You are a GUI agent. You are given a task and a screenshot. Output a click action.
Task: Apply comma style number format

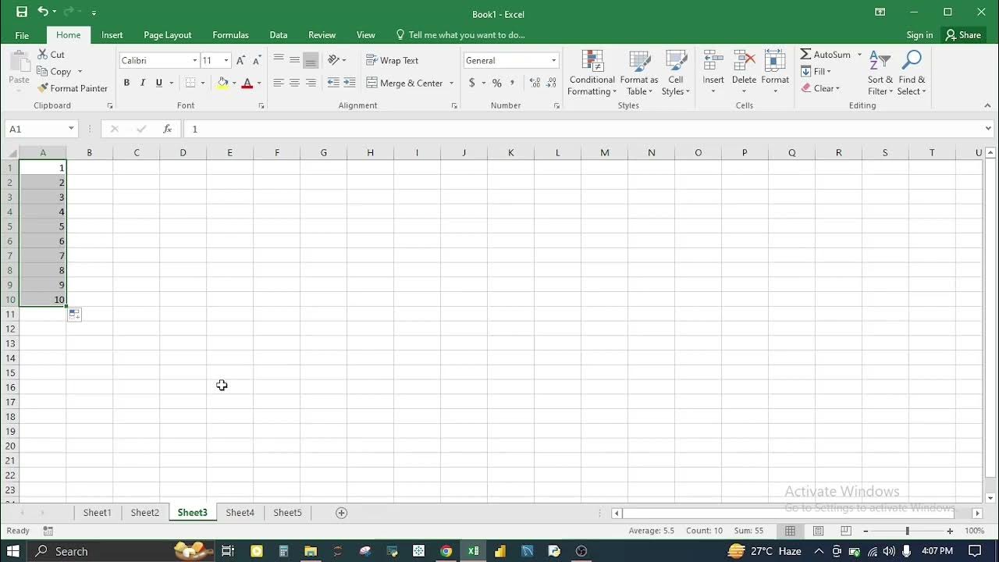coord(513,83)
